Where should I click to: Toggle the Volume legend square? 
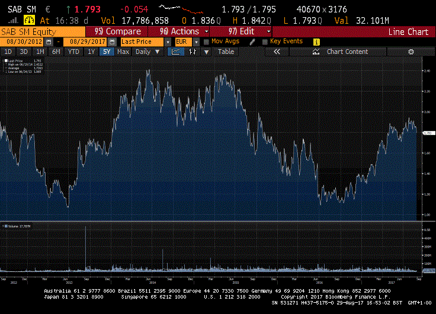[x=6, y=226]
